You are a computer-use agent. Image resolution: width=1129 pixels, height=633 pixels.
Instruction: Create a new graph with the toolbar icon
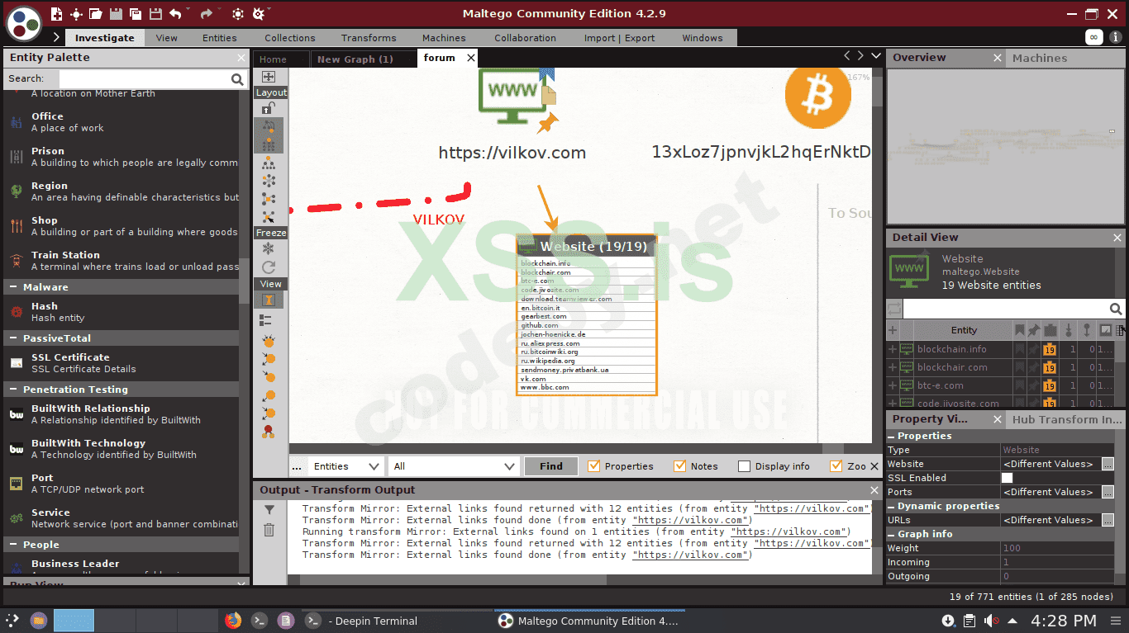[x=57, y=14]
